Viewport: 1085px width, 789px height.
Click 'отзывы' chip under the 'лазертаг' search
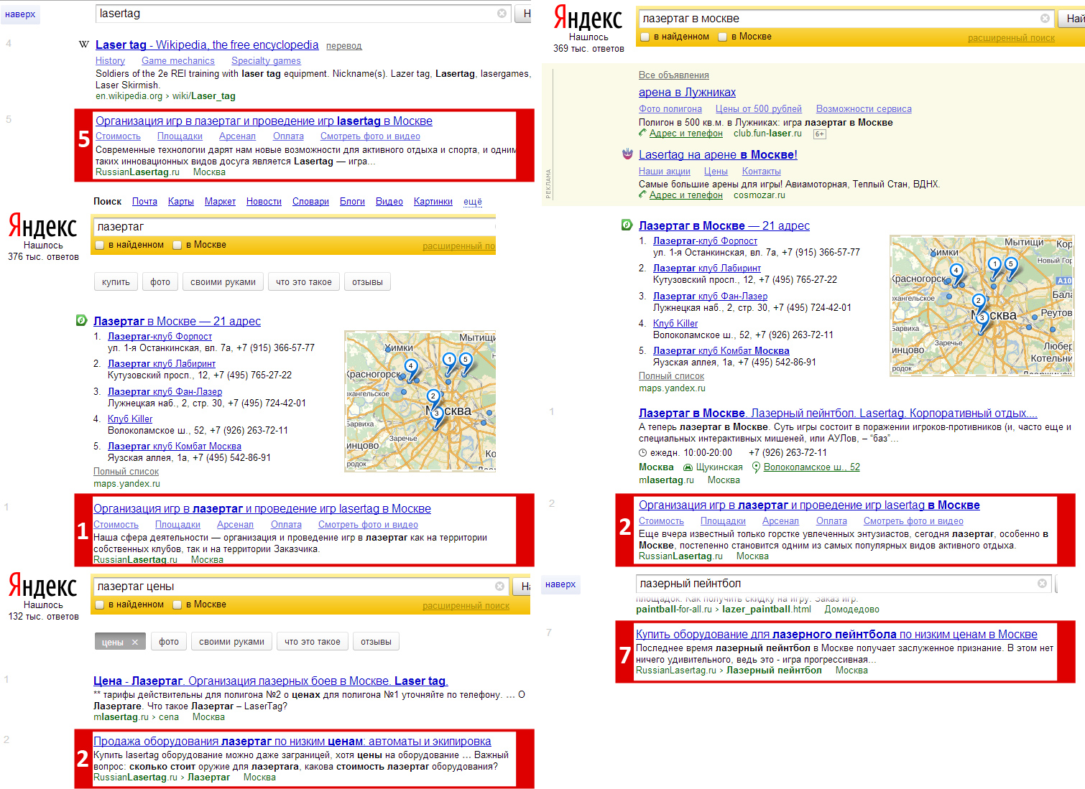(x=367, y=282)
